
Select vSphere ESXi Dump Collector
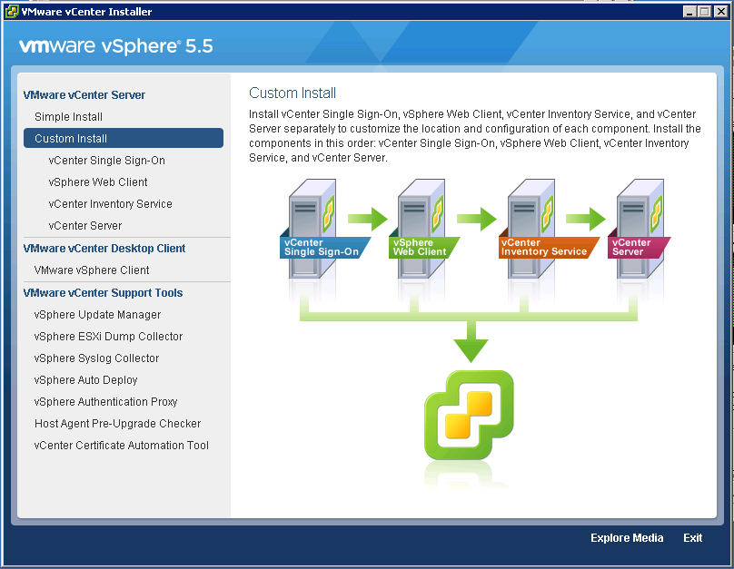coord(108,337)
